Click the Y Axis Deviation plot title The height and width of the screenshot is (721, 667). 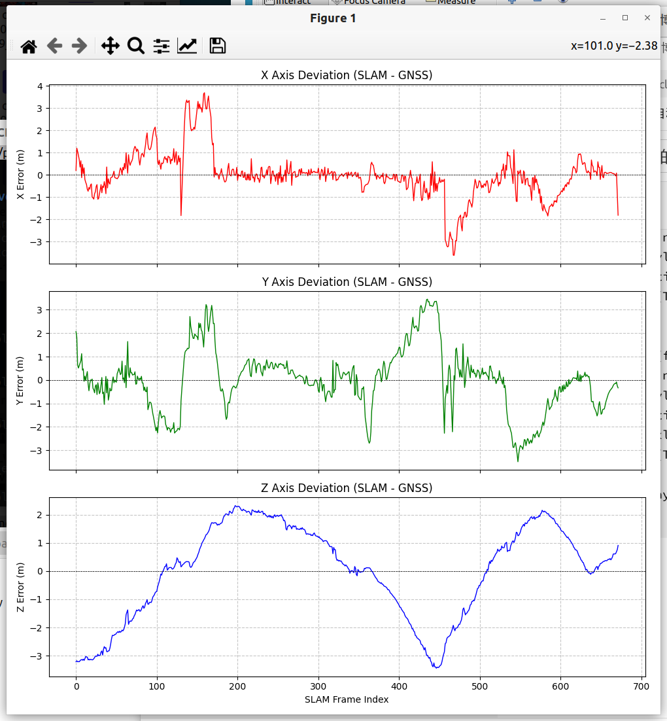click(x=347, y=281)
